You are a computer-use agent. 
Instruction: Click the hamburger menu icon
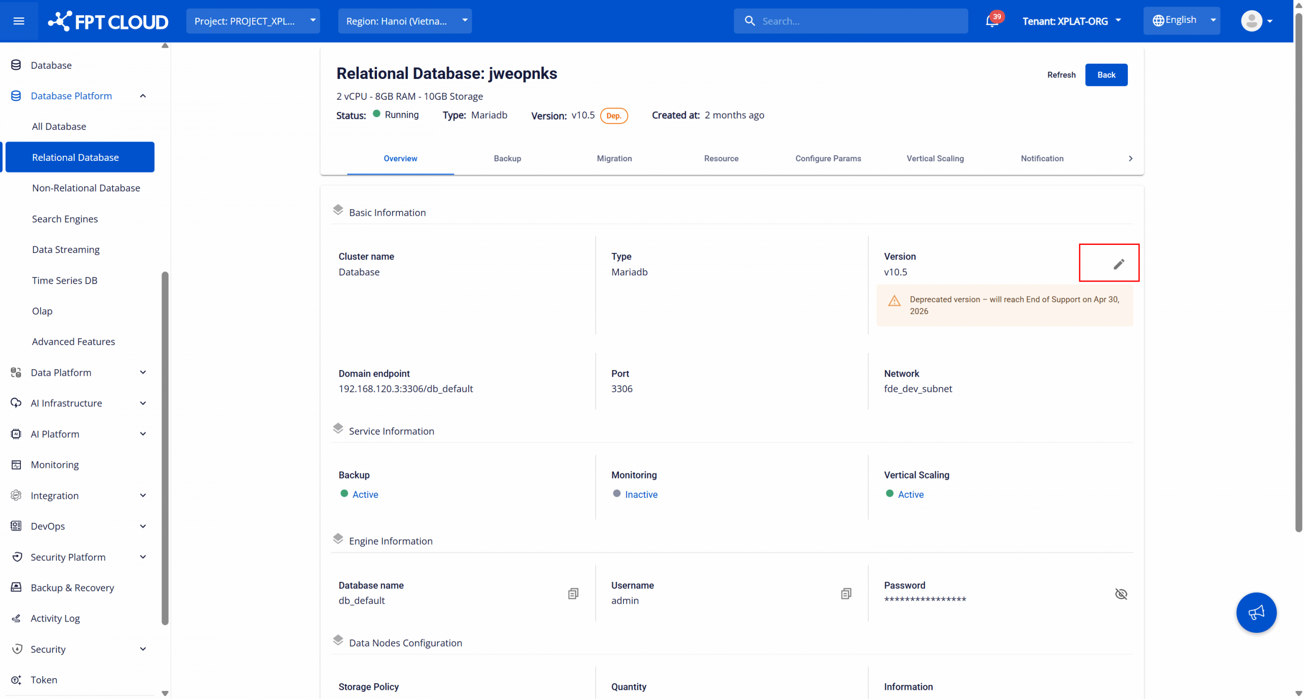[x=19, y=21]
